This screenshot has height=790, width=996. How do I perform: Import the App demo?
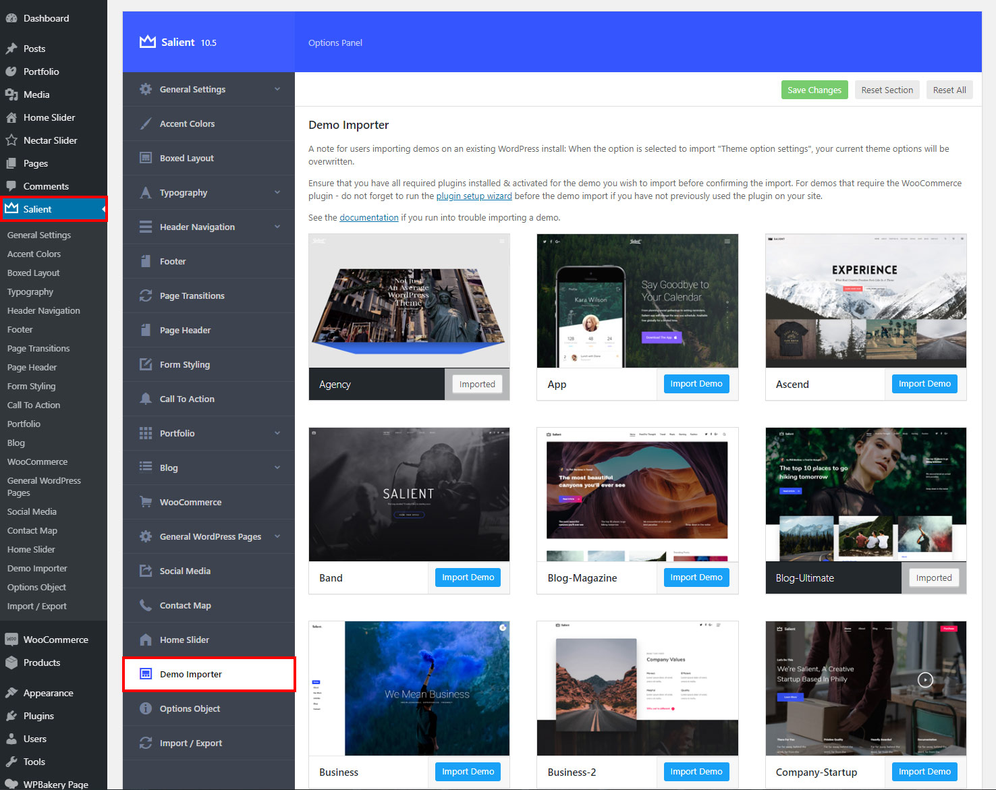click(696, 384)
